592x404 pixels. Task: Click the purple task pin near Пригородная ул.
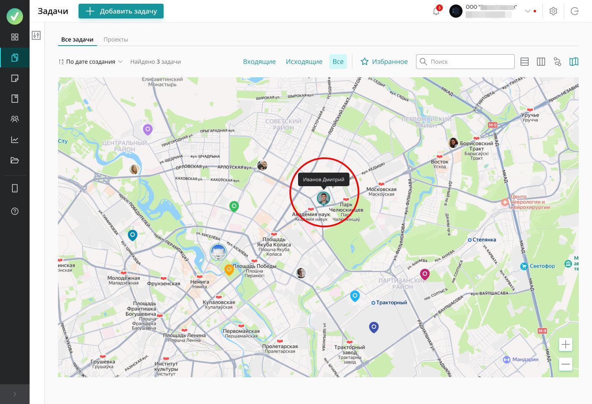point(148,129)
